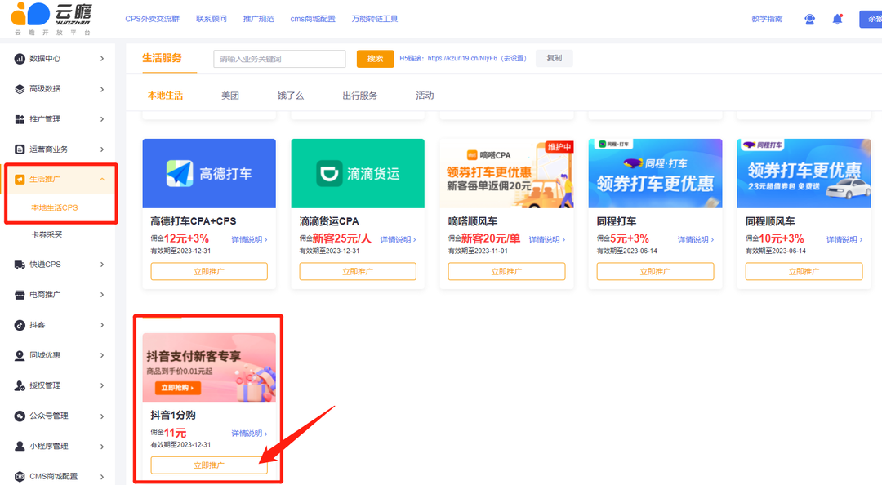Click the 抖音支付新客专享 banner thumbnail
The width and height of the screenshot is (882, 485).
(x=209, y=367)
